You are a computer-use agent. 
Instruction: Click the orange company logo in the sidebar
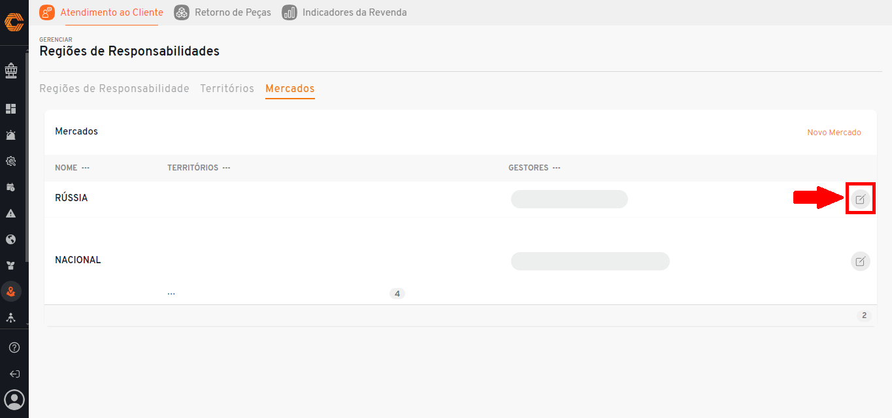pos(14,22)
